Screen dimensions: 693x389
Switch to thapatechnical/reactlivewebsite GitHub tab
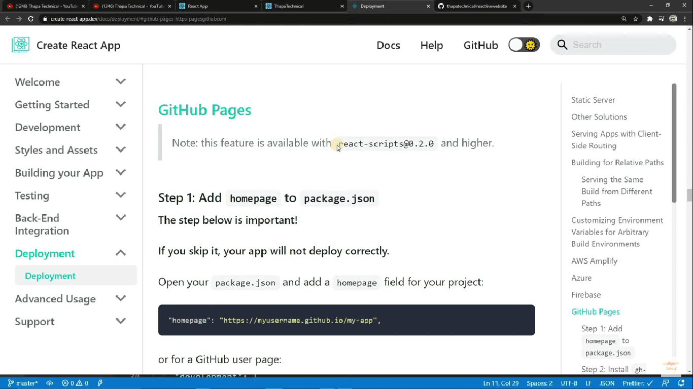477,6
